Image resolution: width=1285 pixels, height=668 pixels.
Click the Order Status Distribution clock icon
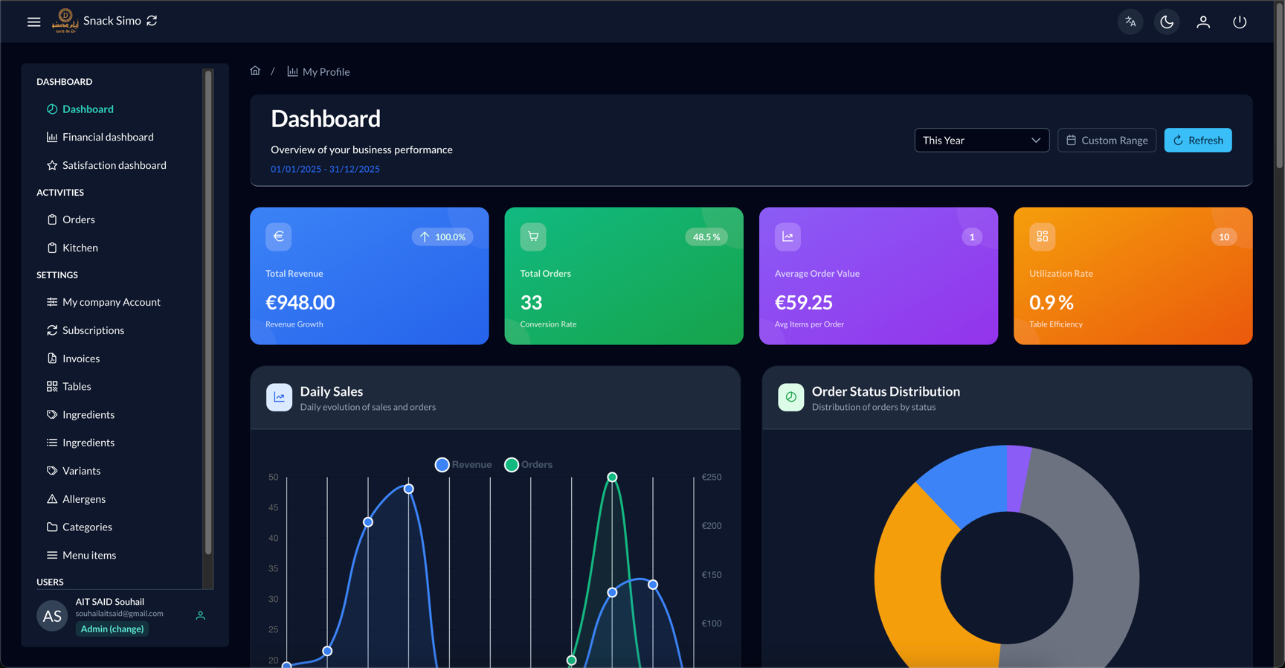click(x=790, y=397)
